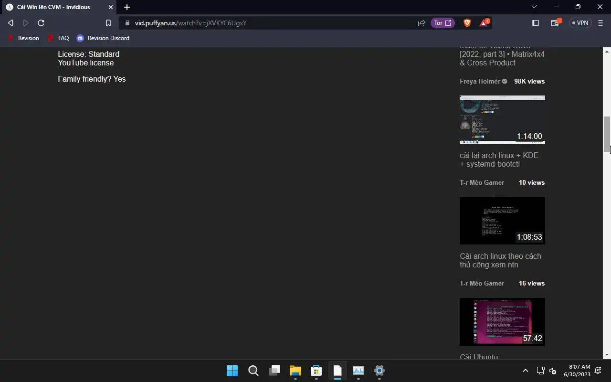Open Cài arch linux theo cách thủ công title

click(x=500, y=260)
